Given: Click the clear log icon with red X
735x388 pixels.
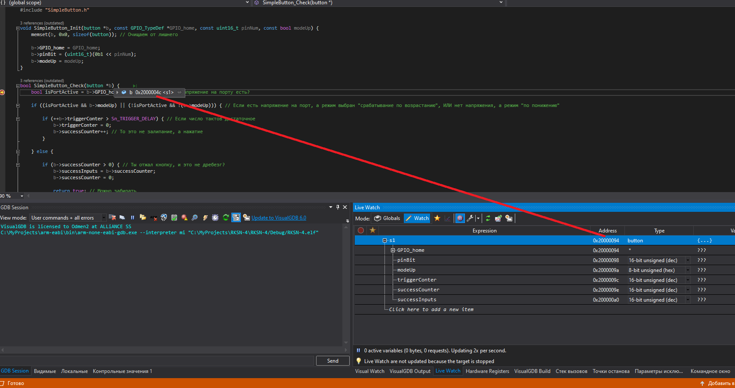Looking at the screenshot, I should pos(112,218).
